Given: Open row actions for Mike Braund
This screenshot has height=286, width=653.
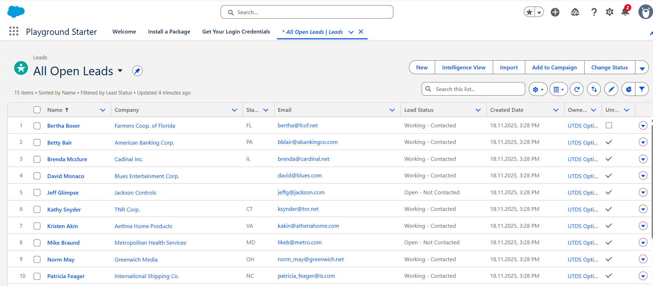Looking at the screenshot, I should [x=643, y=243].
